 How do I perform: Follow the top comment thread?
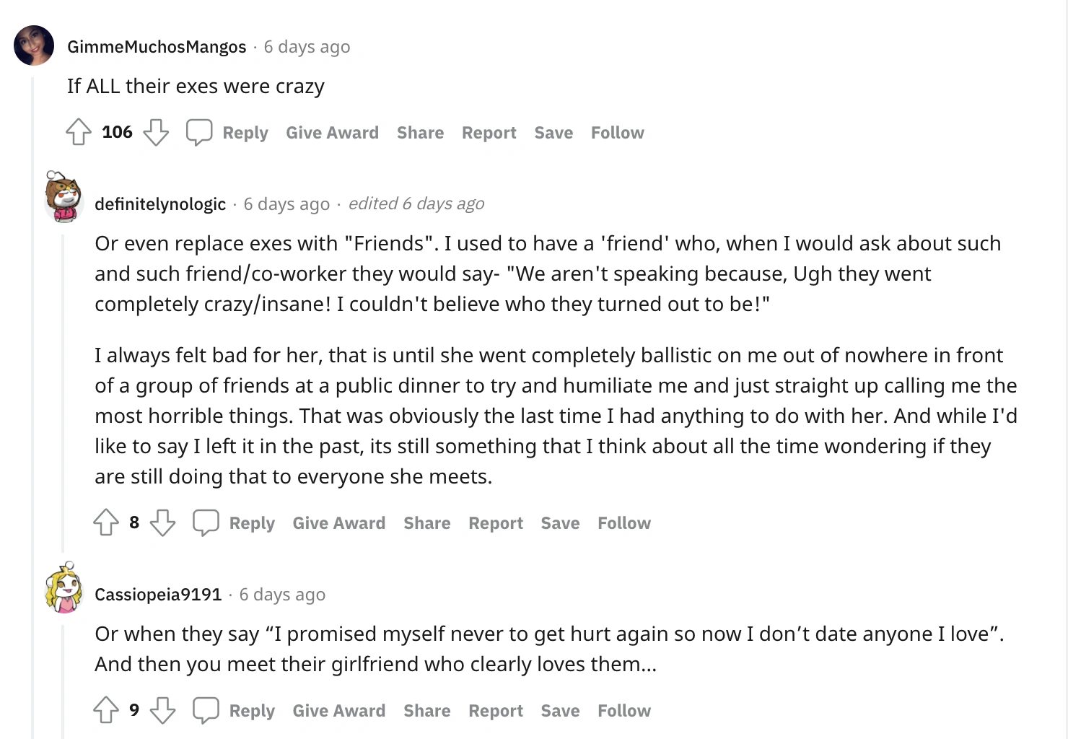coord(617,133)
